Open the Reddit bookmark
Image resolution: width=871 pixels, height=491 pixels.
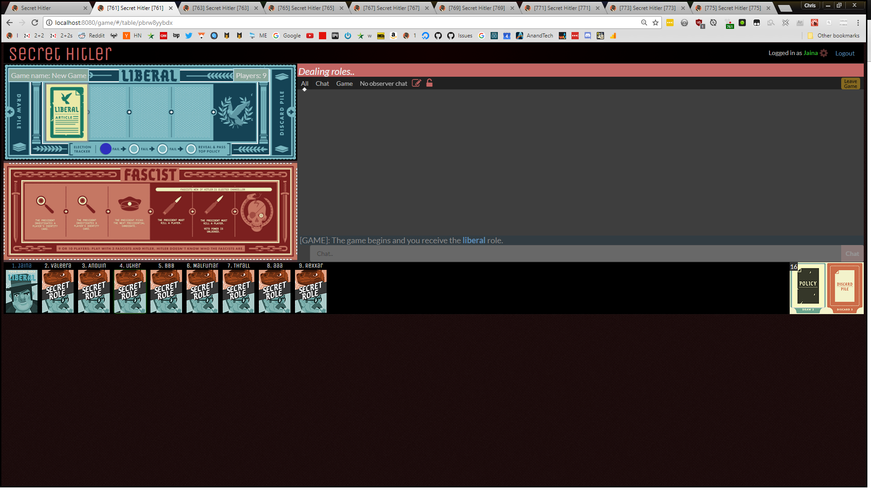91,36
